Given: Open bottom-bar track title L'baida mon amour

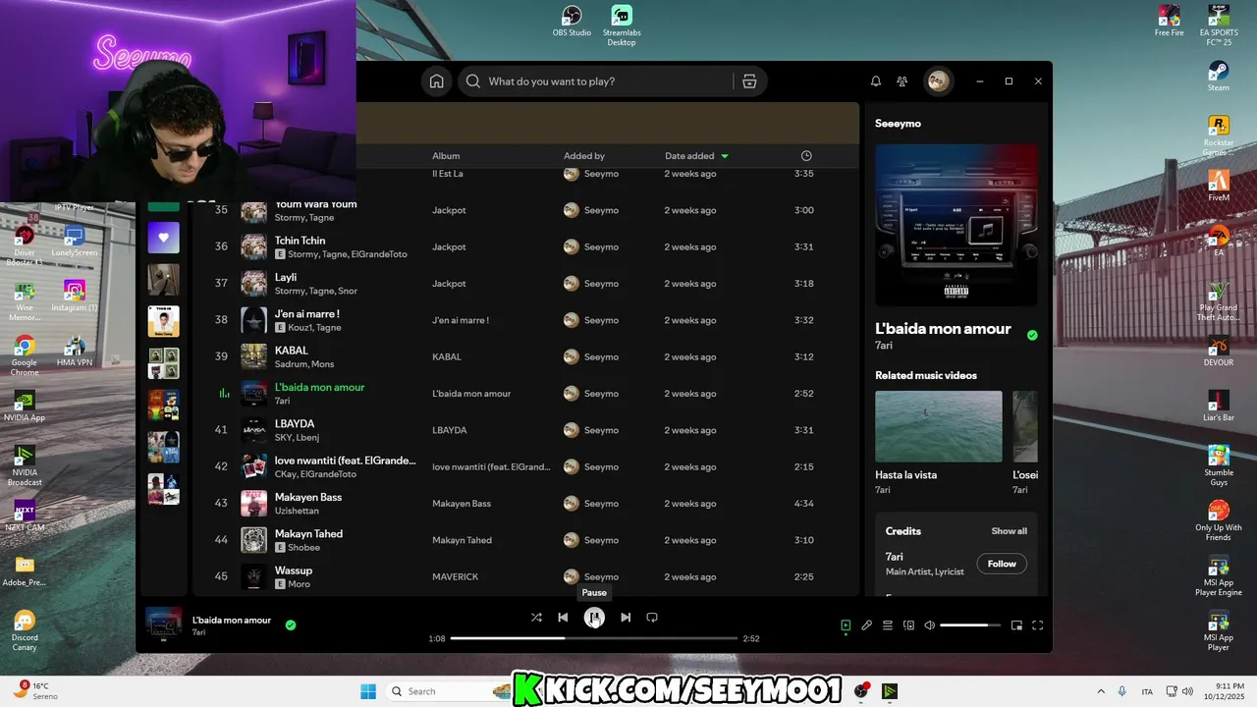Looking at the screenshot, I should pos(232,620).
